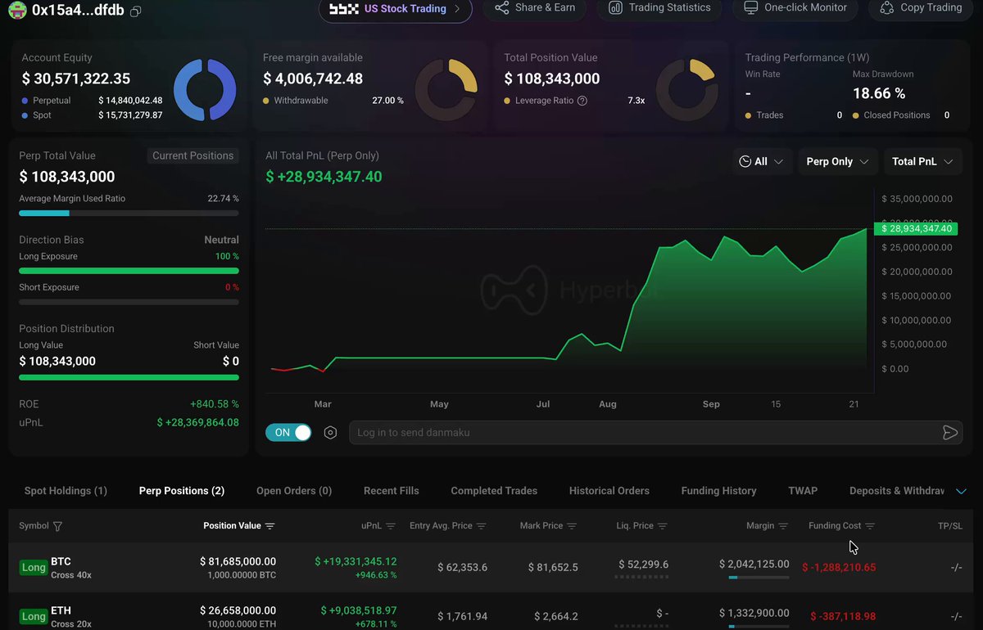Switch to Spot Holdings (1) tab
This screenshot has height=630, width=983.
66,491
